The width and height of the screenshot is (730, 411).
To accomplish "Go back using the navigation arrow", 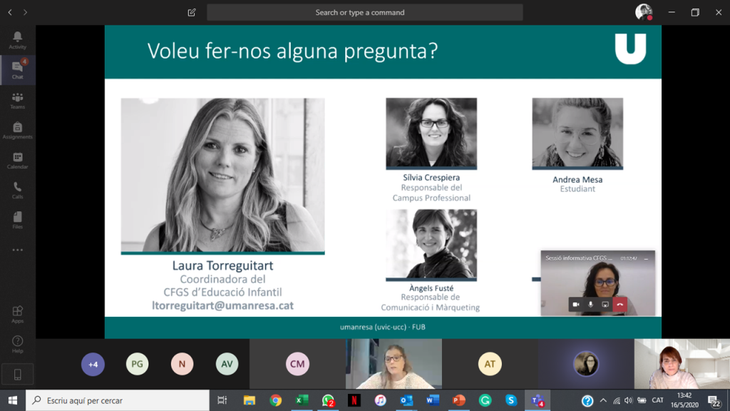I will click(x=10, y=12).
